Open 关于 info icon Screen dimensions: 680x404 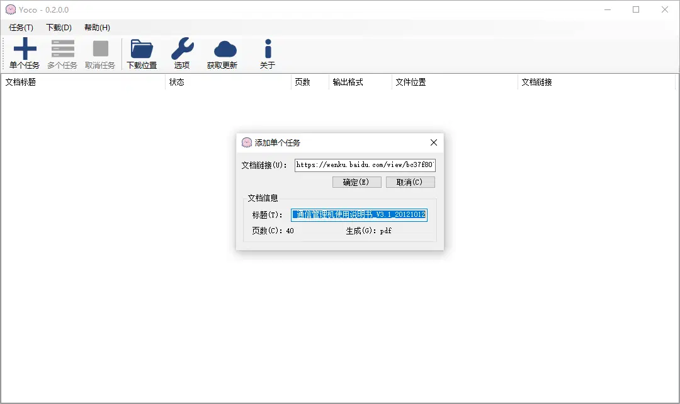tap(268, 49)
